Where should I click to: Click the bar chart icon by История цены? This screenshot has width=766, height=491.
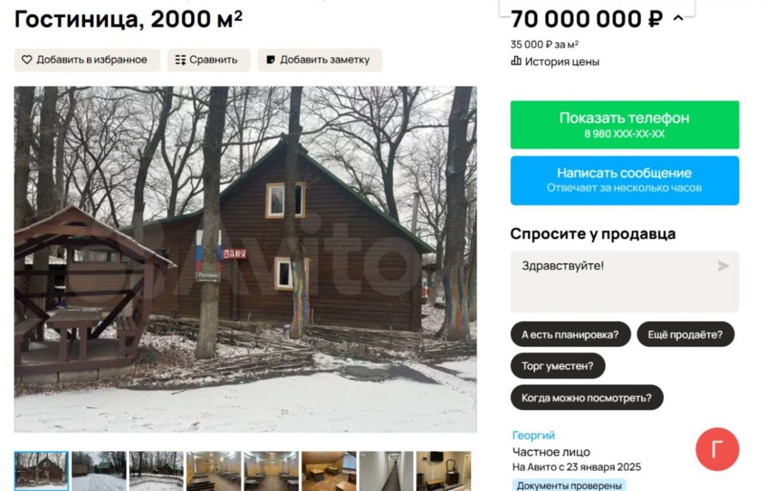point(516,61)
